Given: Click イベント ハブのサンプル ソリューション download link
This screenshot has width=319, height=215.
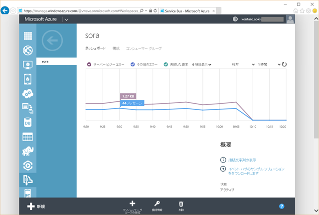Looking at the screenshot, I should point(256,171).
